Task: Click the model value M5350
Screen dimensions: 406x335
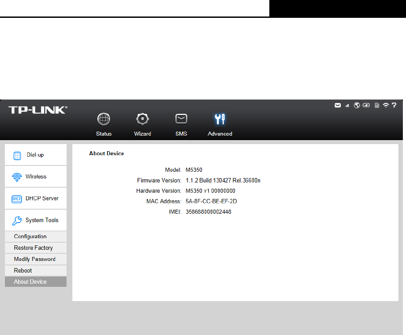Action: pos(194,170)
